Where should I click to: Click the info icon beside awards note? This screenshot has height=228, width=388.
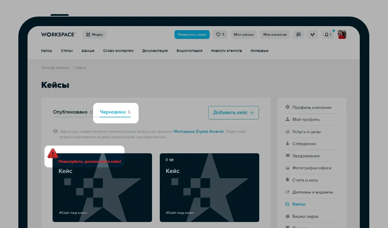55,131
